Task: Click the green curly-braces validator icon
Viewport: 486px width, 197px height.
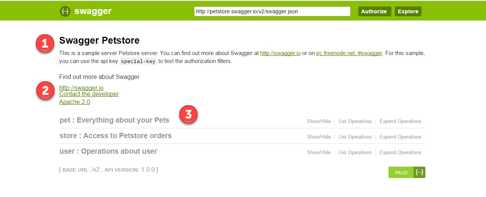Action: point(419,172)
